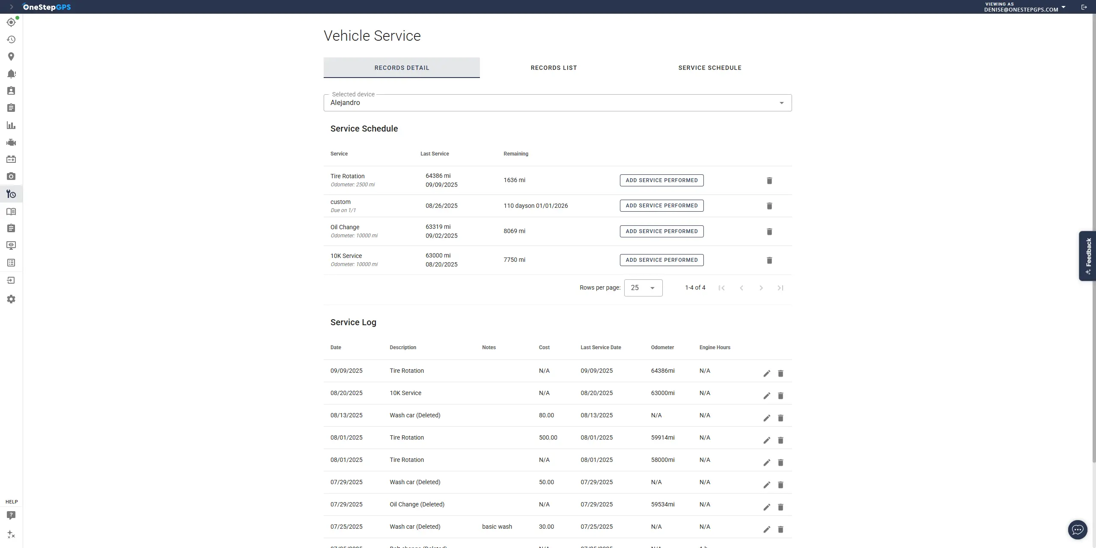The height and width of the screenshot is (548, 1096).
Task: Click the OneStepGPS logo
Action: pos(47,7)
